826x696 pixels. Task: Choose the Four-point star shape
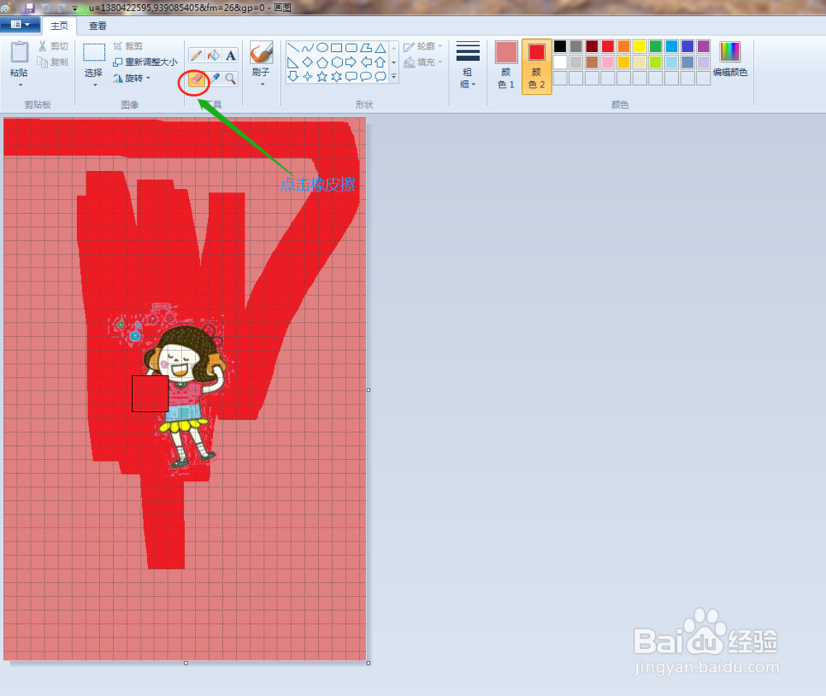(307, 76)
